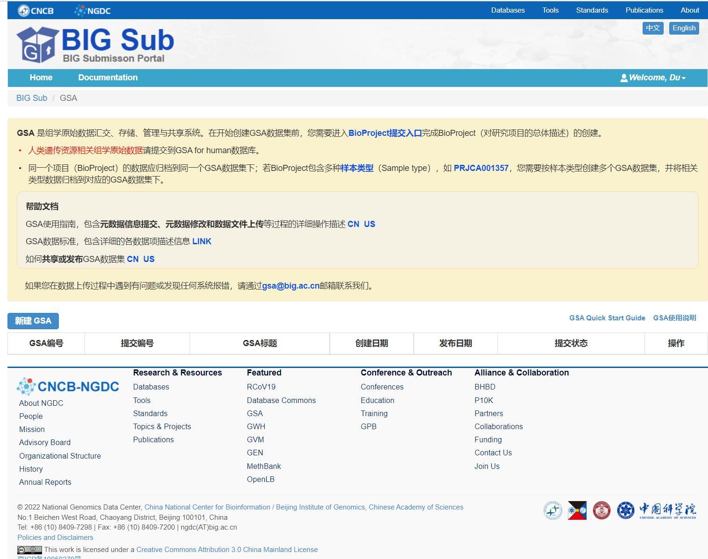708x559 pixels.
Task: Click BIG Sub in the breadcrumb
Action: [x=32, y=98]
